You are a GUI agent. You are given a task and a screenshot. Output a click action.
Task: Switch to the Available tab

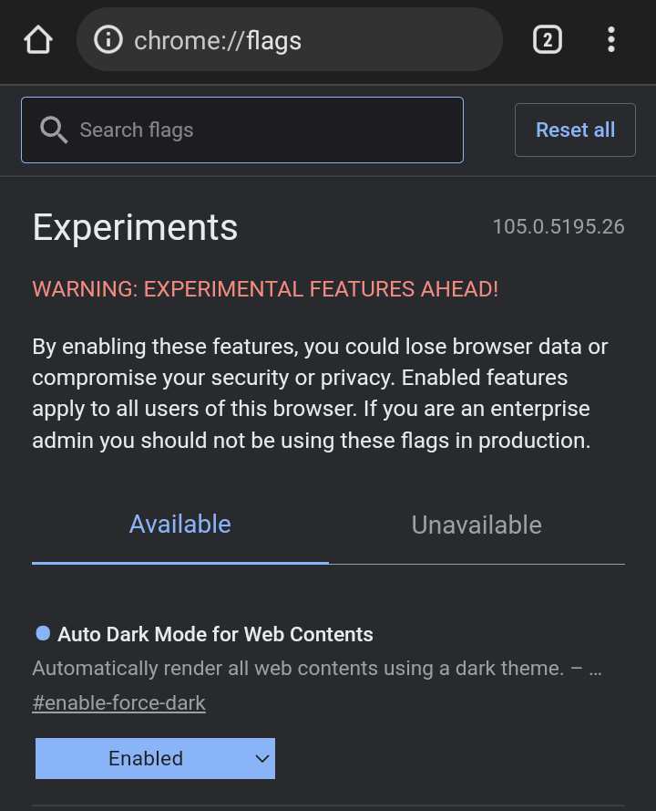tap(180, 525)
